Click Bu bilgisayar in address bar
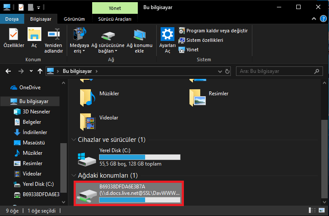The image size is (329, 216). pyautogui.click(x=77, y=71)
